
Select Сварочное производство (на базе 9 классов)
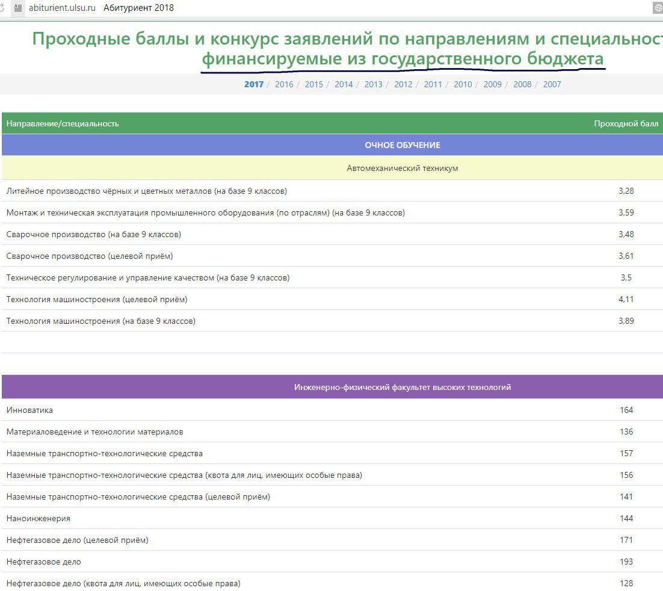tap(332, 234)
